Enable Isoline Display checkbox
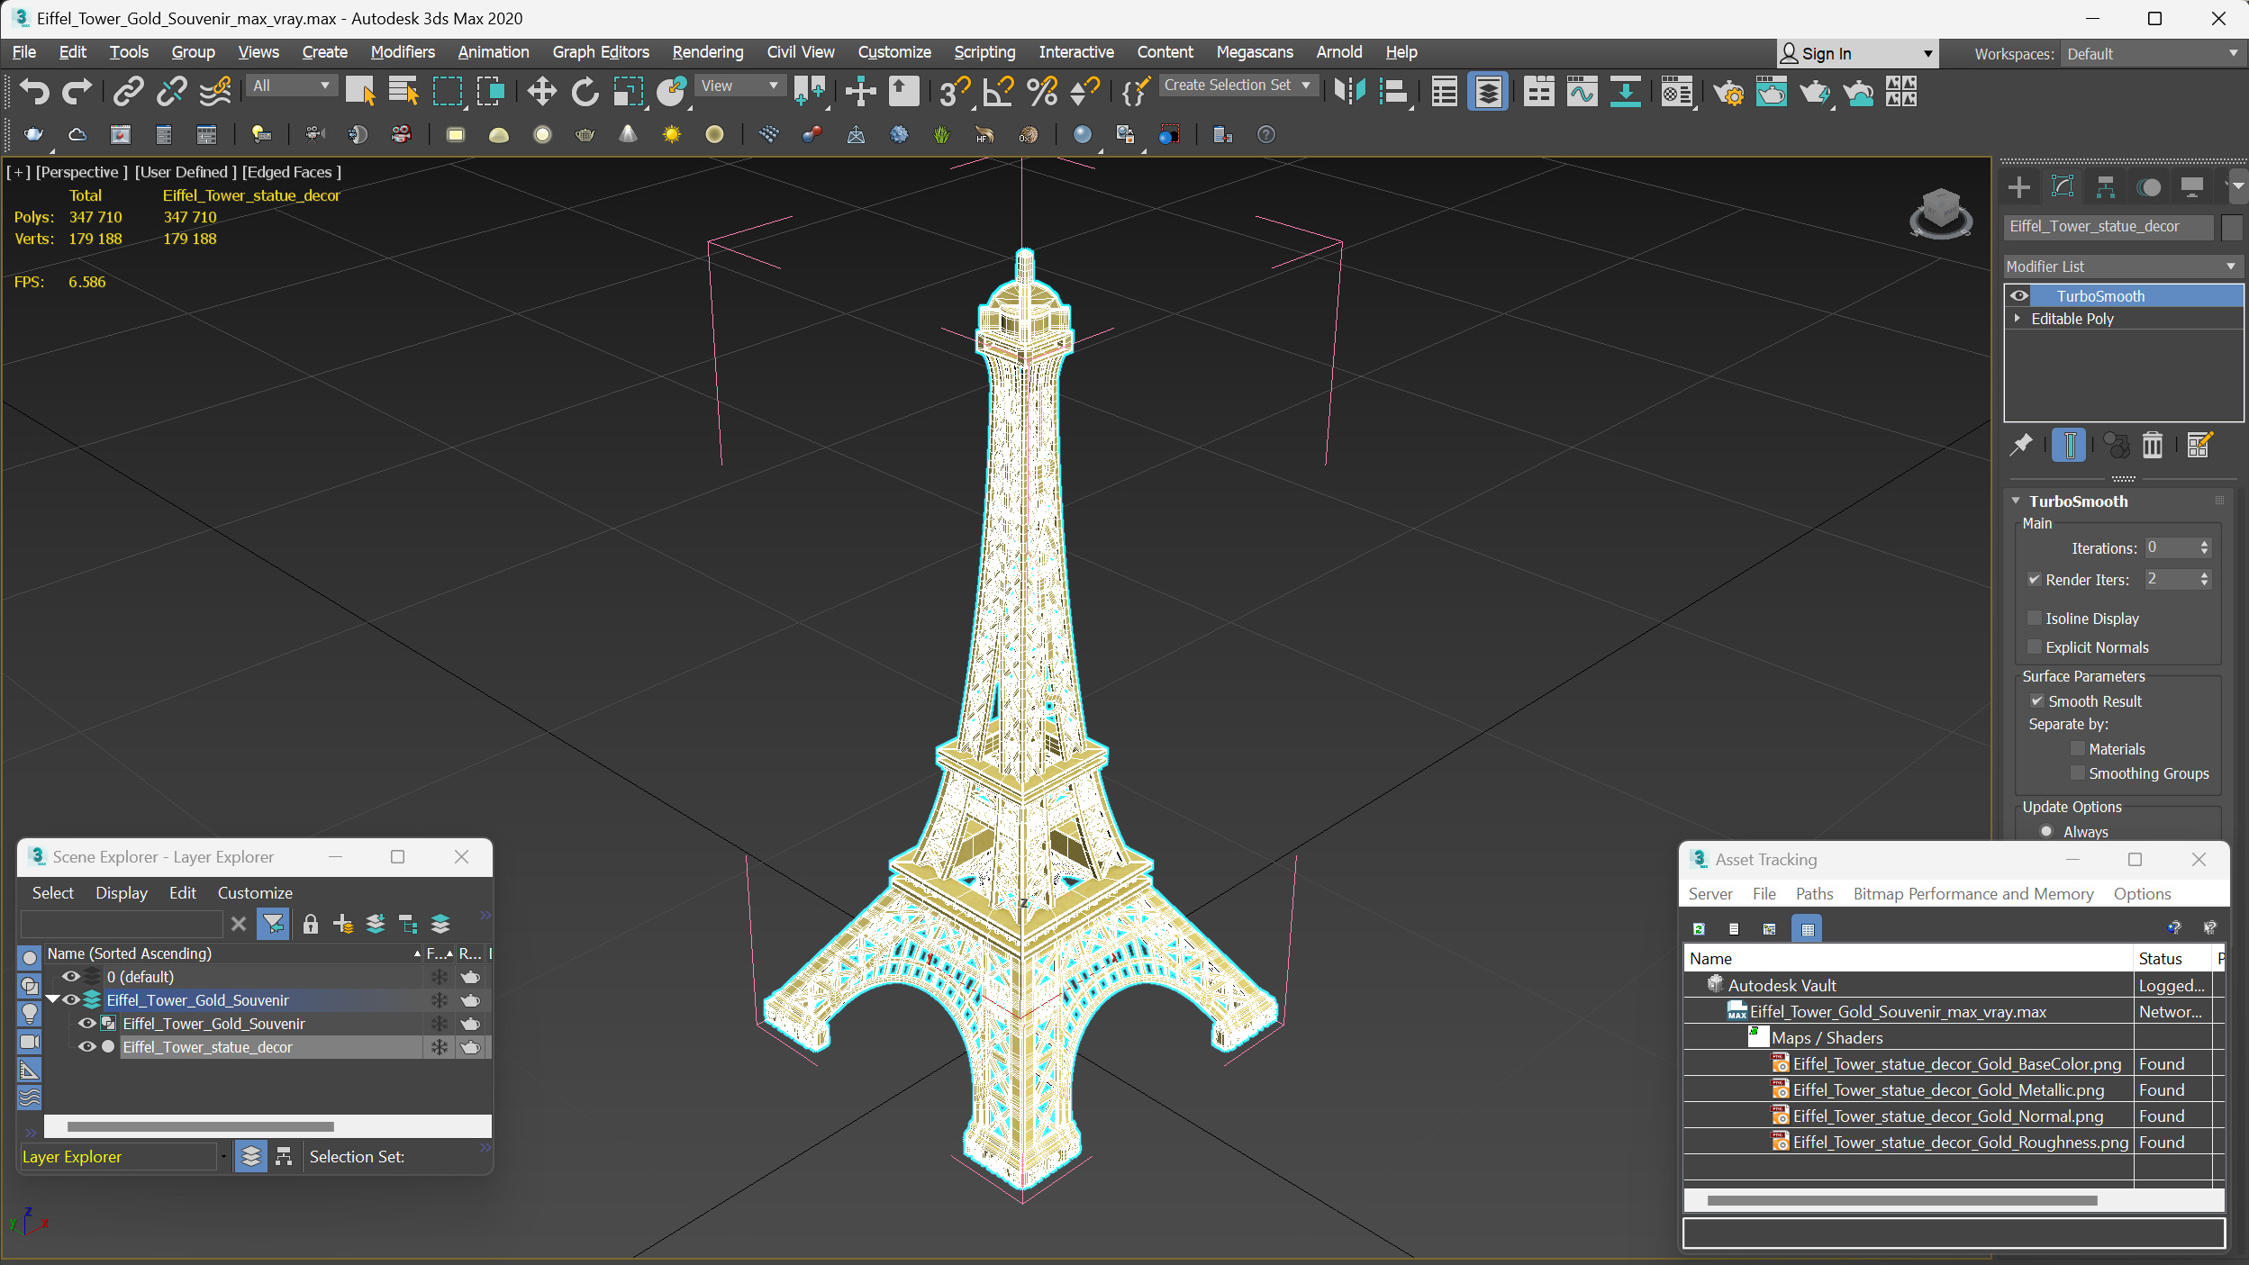Screen dimensions: 2249x1265 [2034, 618]
